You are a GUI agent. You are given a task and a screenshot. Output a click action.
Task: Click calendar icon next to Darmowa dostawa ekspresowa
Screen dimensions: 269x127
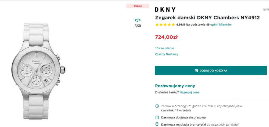(157, 117)
